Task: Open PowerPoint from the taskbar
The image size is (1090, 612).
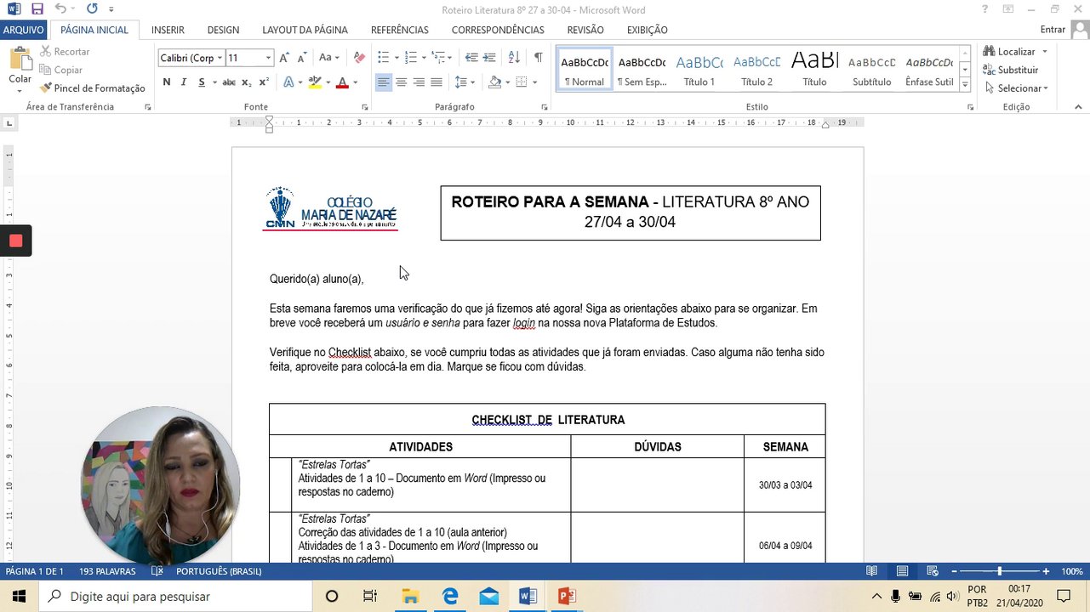Action: [567, 597]
